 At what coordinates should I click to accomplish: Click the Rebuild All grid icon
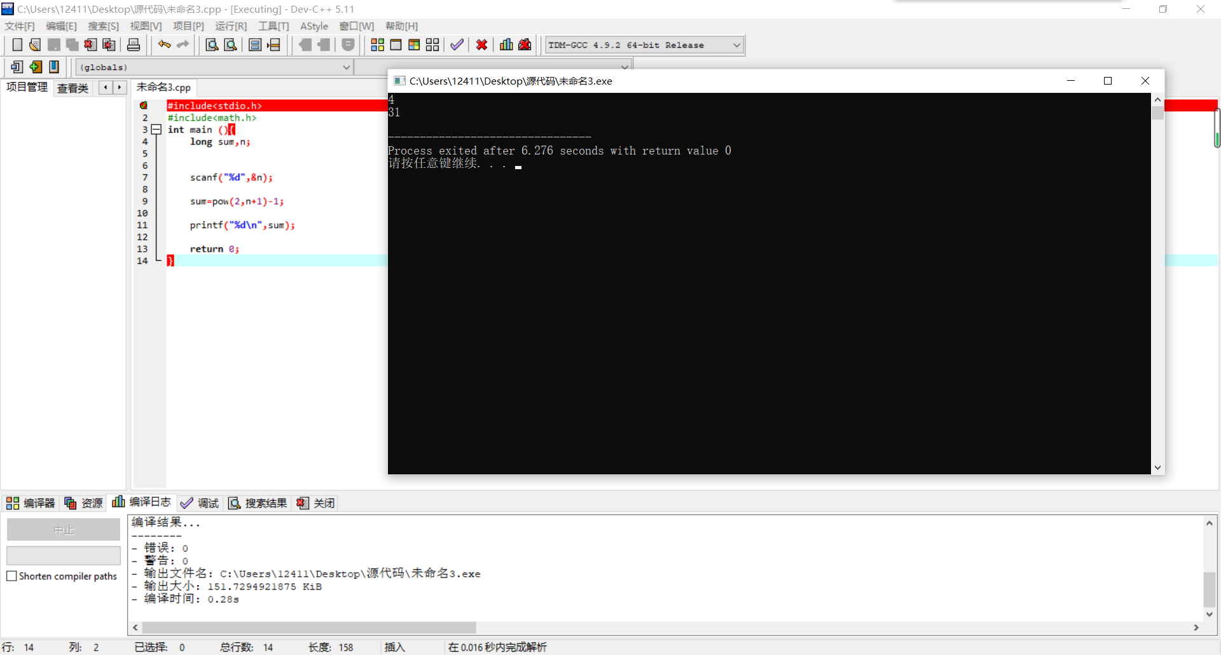coord(432,45)
